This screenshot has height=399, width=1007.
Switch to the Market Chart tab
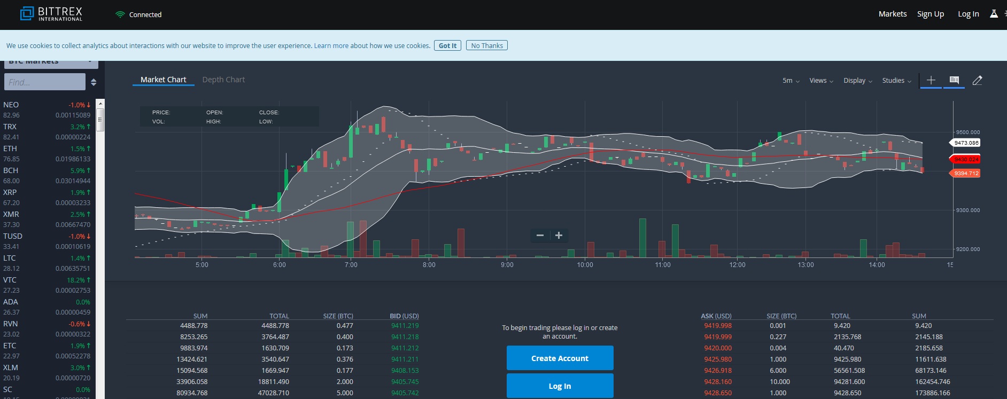[x=164, y=80]
